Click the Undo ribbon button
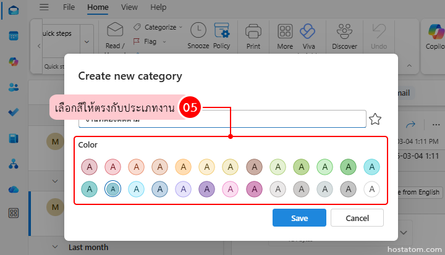This screenshot has width=445, height=255. 379,36
